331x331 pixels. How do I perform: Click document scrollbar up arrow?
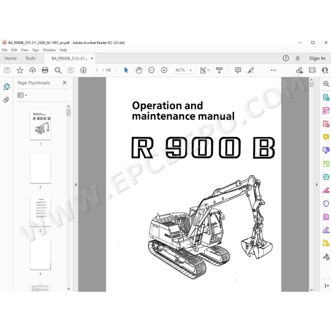pyautogui.click(x=311, y=80)
